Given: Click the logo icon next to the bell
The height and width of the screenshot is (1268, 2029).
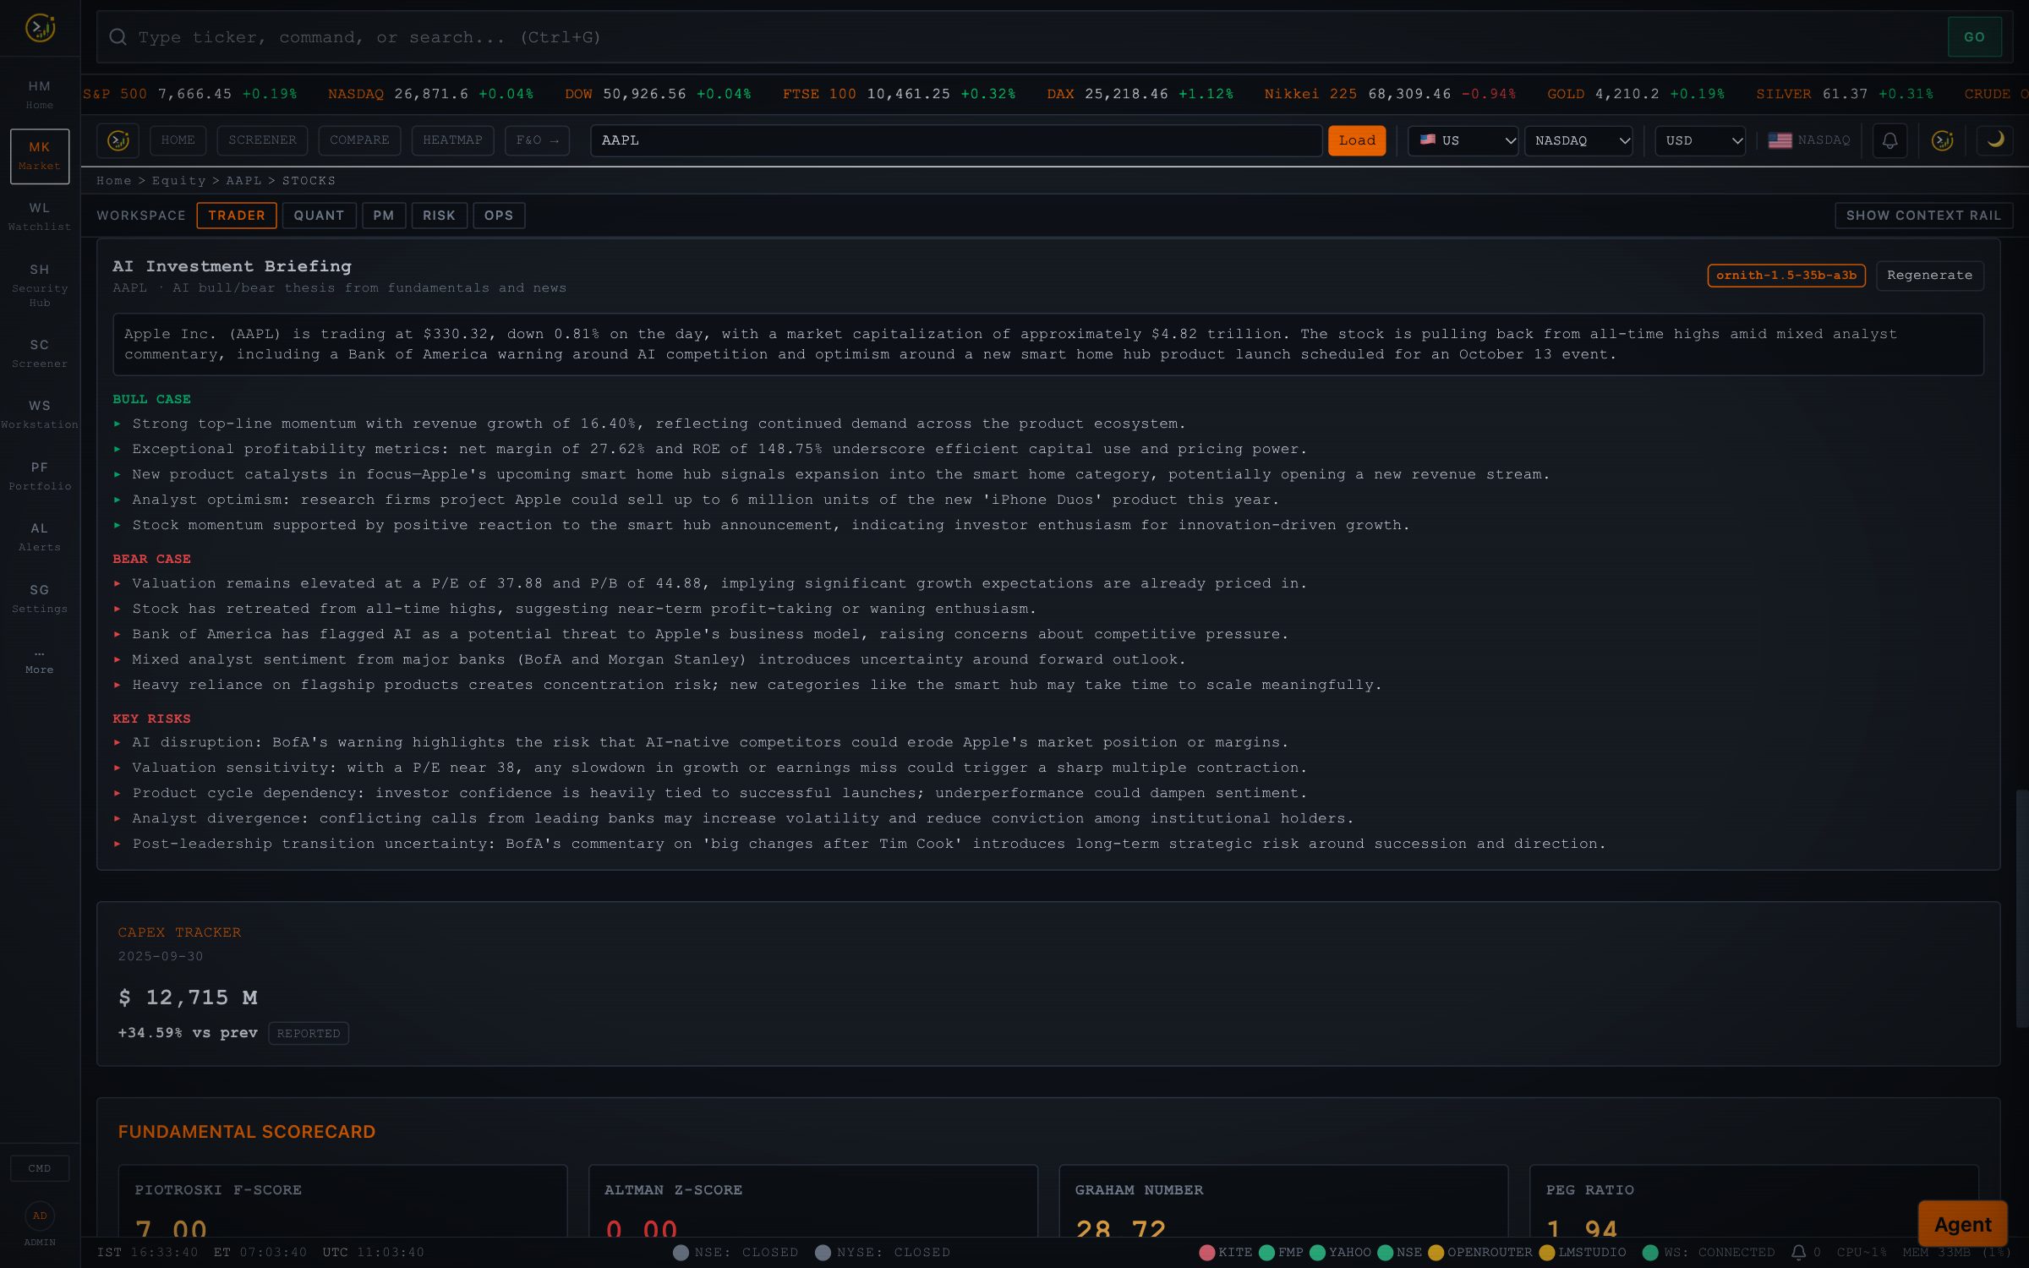Looking at the screenshot, I should 1942,140.
